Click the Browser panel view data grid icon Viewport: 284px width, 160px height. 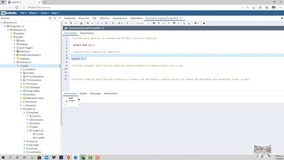click(x=55, y=18)
